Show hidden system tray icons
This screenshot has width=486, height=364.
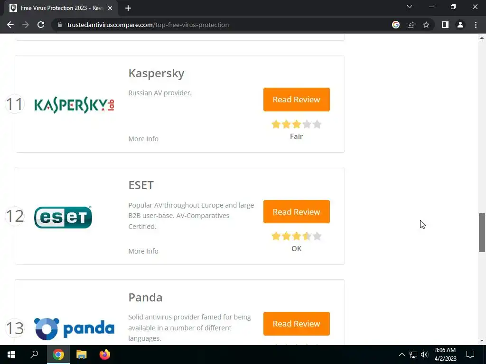pyautogui.click(x=402, y=355)
